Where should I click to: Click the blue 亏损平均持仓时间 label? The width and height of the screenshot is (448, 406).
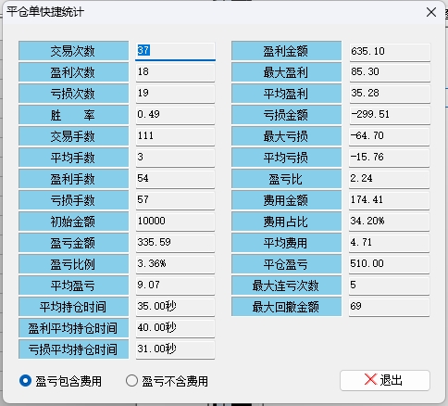pyautogui.click(x=73, y=349)
